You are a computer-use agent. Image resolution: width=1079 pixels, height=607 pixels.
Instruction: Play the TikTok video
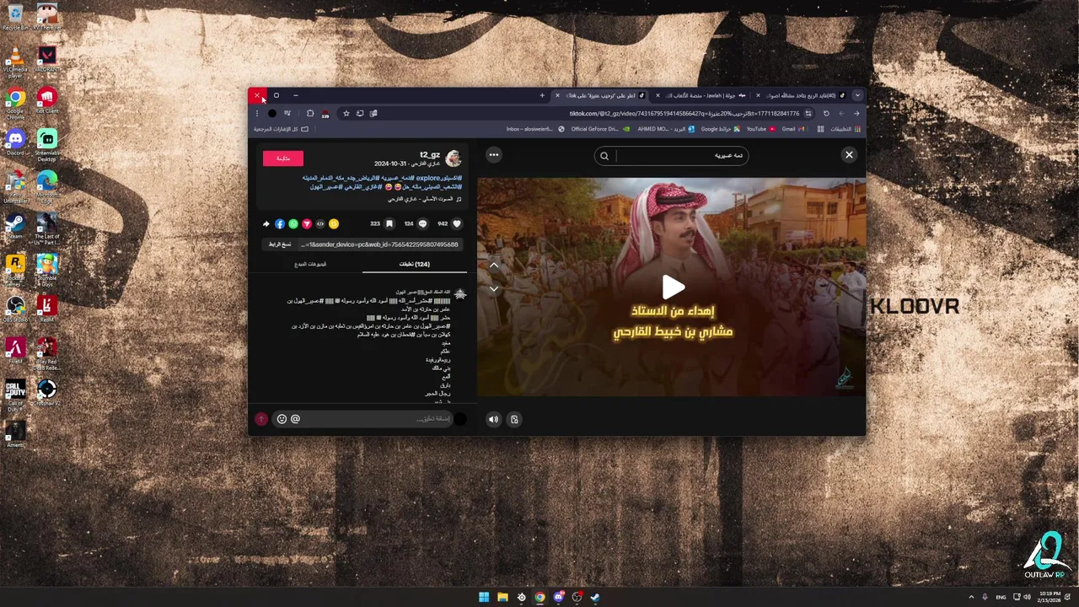click(x=673, y=287)
